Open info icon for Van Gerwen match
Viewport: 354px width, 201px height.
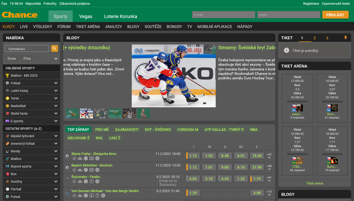click(x=86, y=196)
